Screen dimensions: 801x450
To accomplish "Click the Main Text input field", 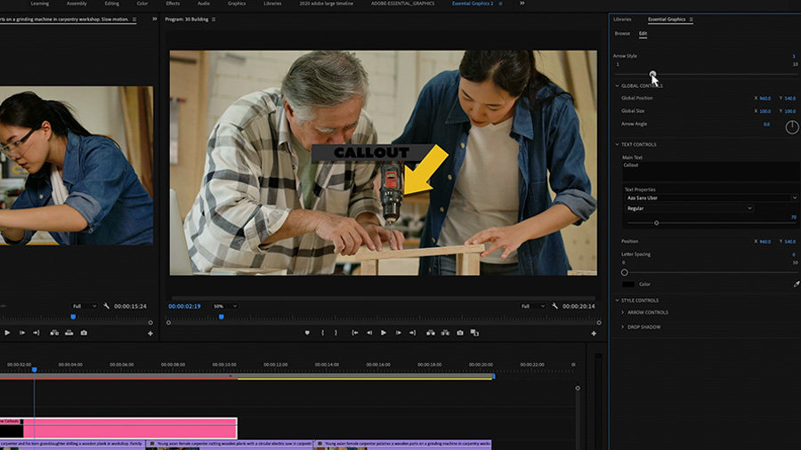I will click(708, 171).
